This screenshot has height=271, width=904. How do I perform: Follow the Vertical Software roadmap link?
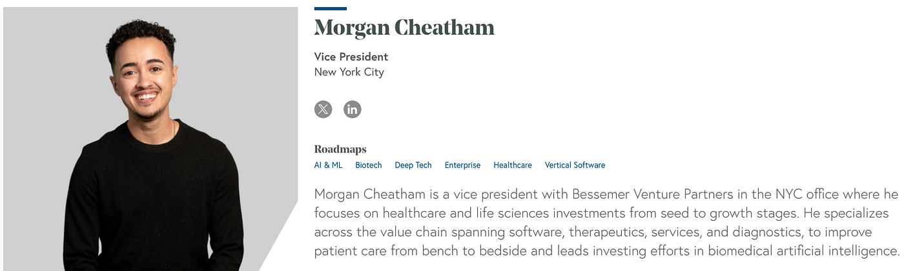tap(575, 165)
